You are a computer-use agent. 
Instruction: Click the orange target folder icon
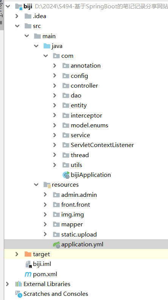tap(28, 254)
